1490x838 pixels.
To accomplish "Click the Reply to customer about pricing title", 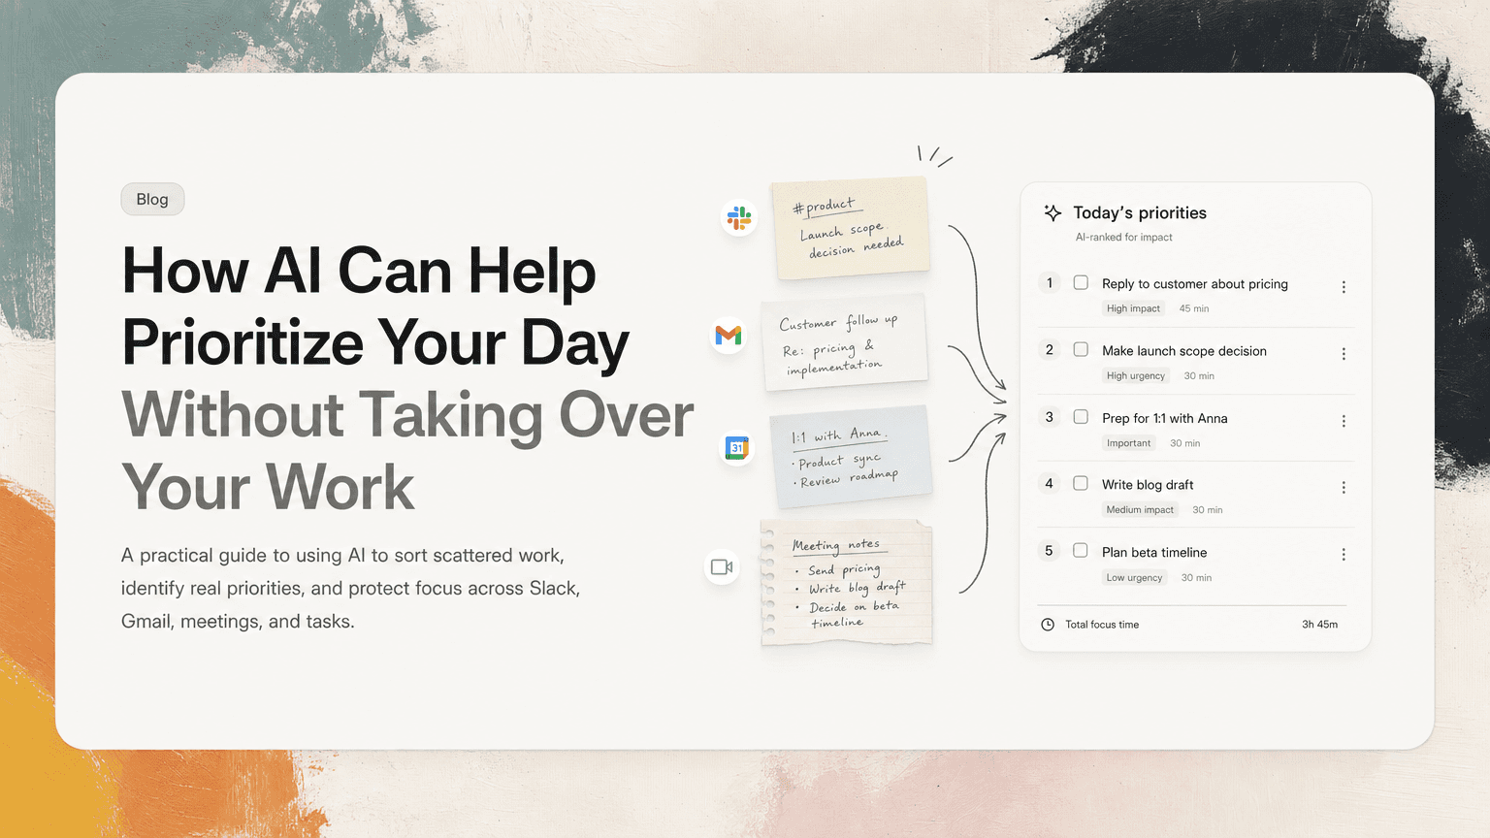I will (1195, 284).
